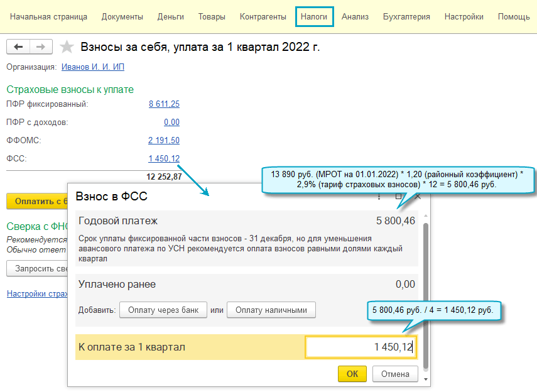Open the three-dot menu in dialog header
Screen dimensions: 537x392
pos(379,197)
